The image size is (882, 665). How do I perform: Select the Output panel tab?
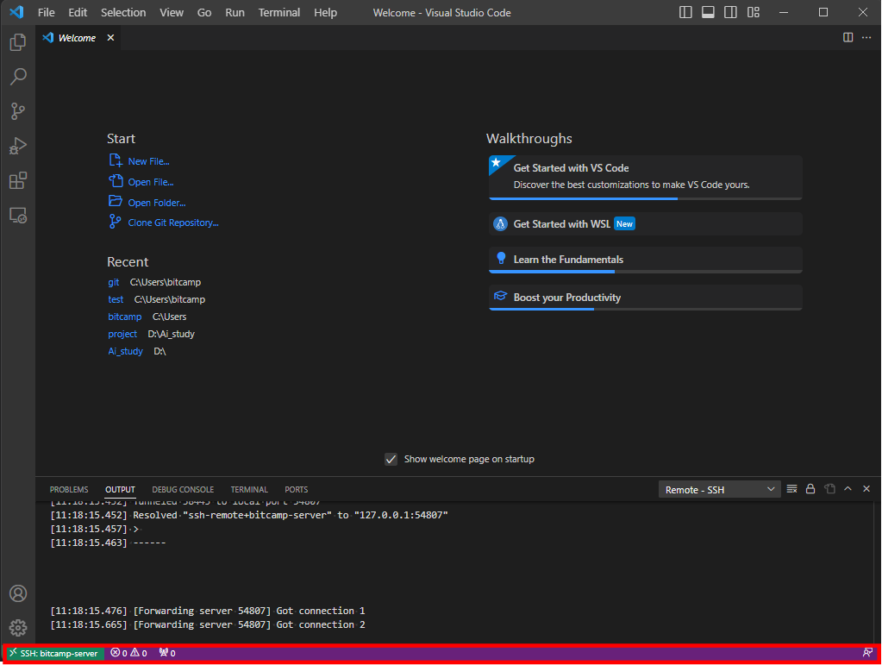[x=120, y=489]
